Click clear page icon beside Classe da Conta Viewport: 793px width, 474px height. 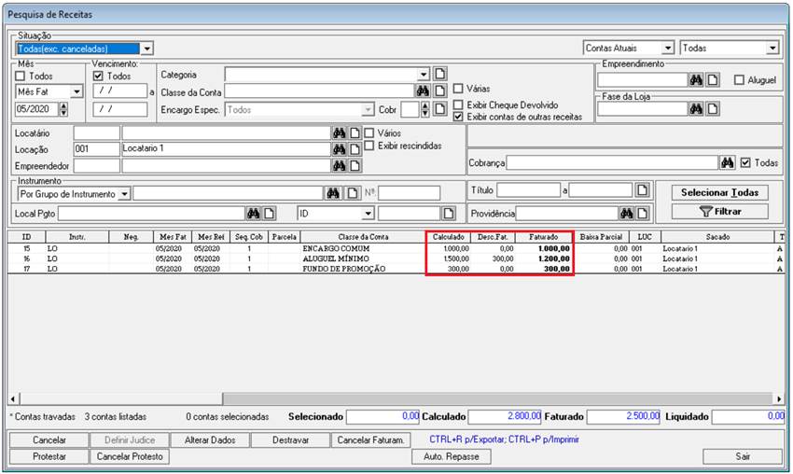click(440, 91)
